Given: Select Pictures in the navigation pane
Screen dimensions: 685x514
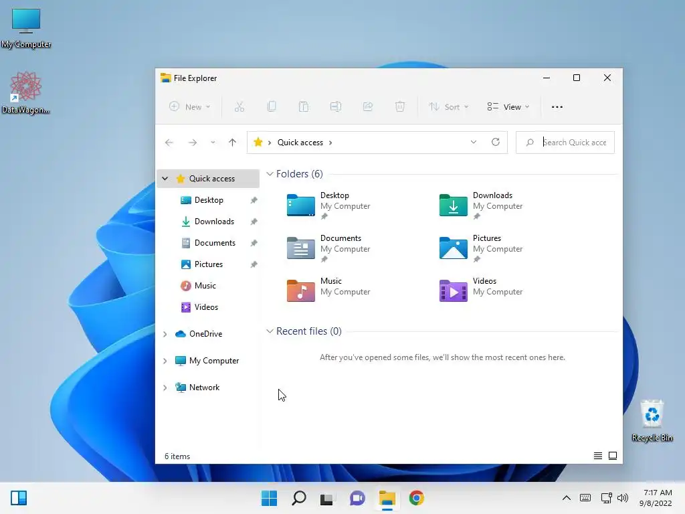Looking at the screenshot, I should click(209, 264).
